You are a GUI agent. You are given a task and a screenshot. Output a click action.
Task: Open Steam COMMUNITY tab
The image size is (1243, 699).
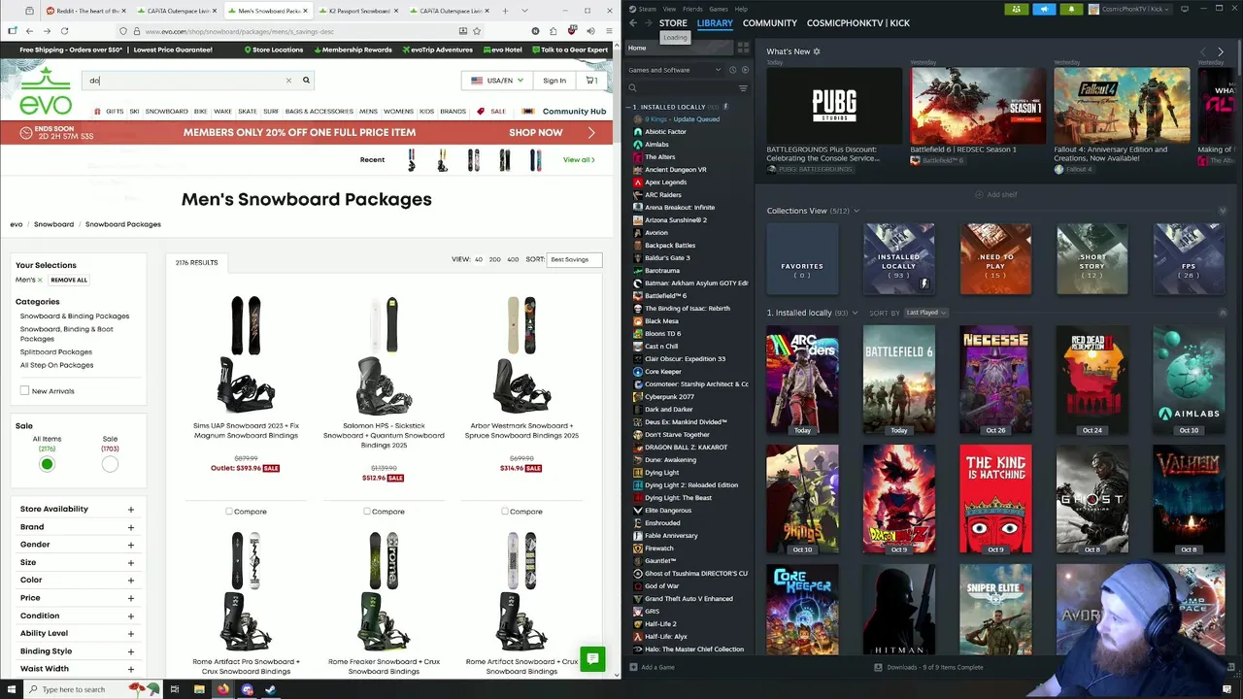[x=770, y=23]
